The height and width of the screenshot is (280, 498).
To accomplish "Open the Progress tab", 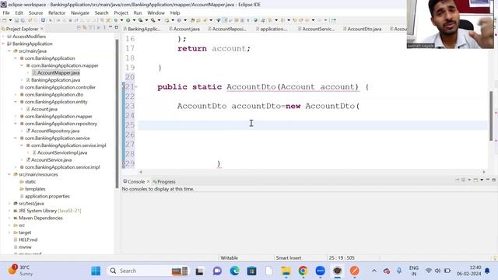I will pyautogui.click(x=164, y=181).
